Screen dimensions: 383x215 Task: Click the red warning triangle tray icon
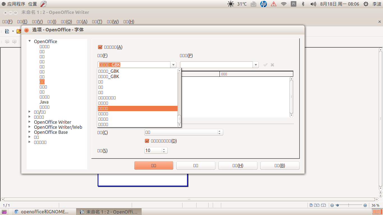pos(274,4)
